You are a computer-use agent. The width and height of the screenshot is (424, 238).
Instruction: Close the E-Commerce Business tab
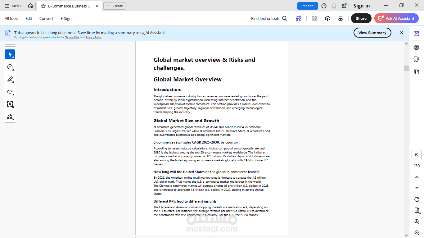point(97,6)
